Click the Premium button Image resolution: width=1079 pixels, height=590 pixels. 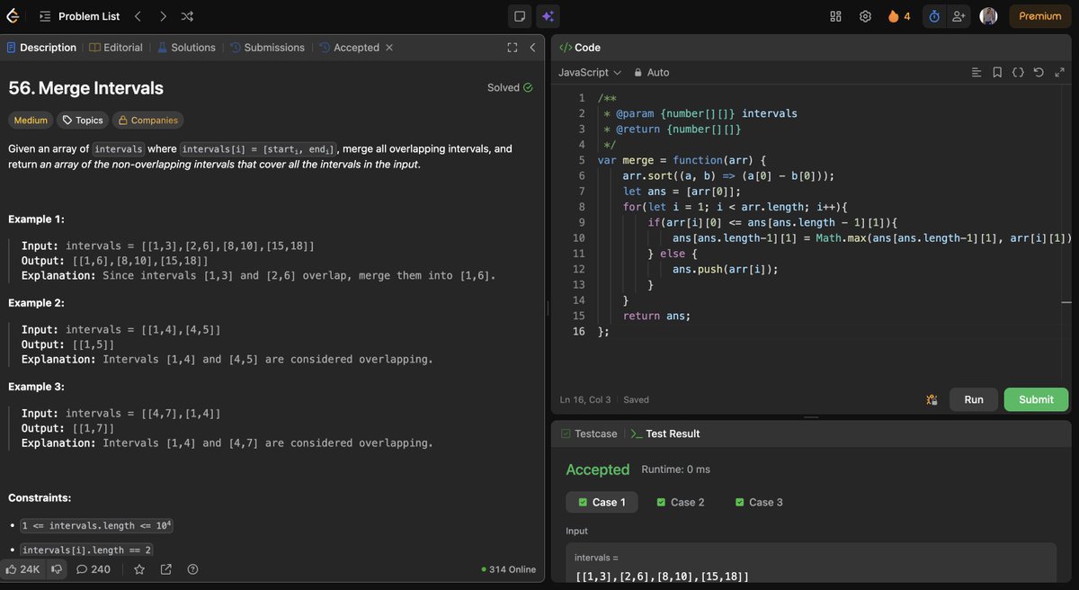coord(1039,16)
